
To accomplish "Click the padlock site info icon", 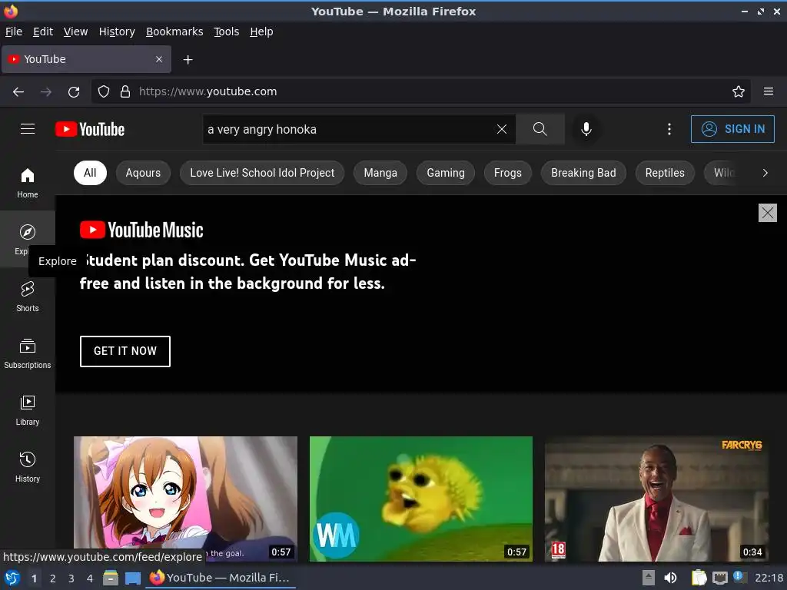I will (x=125, y=91).
